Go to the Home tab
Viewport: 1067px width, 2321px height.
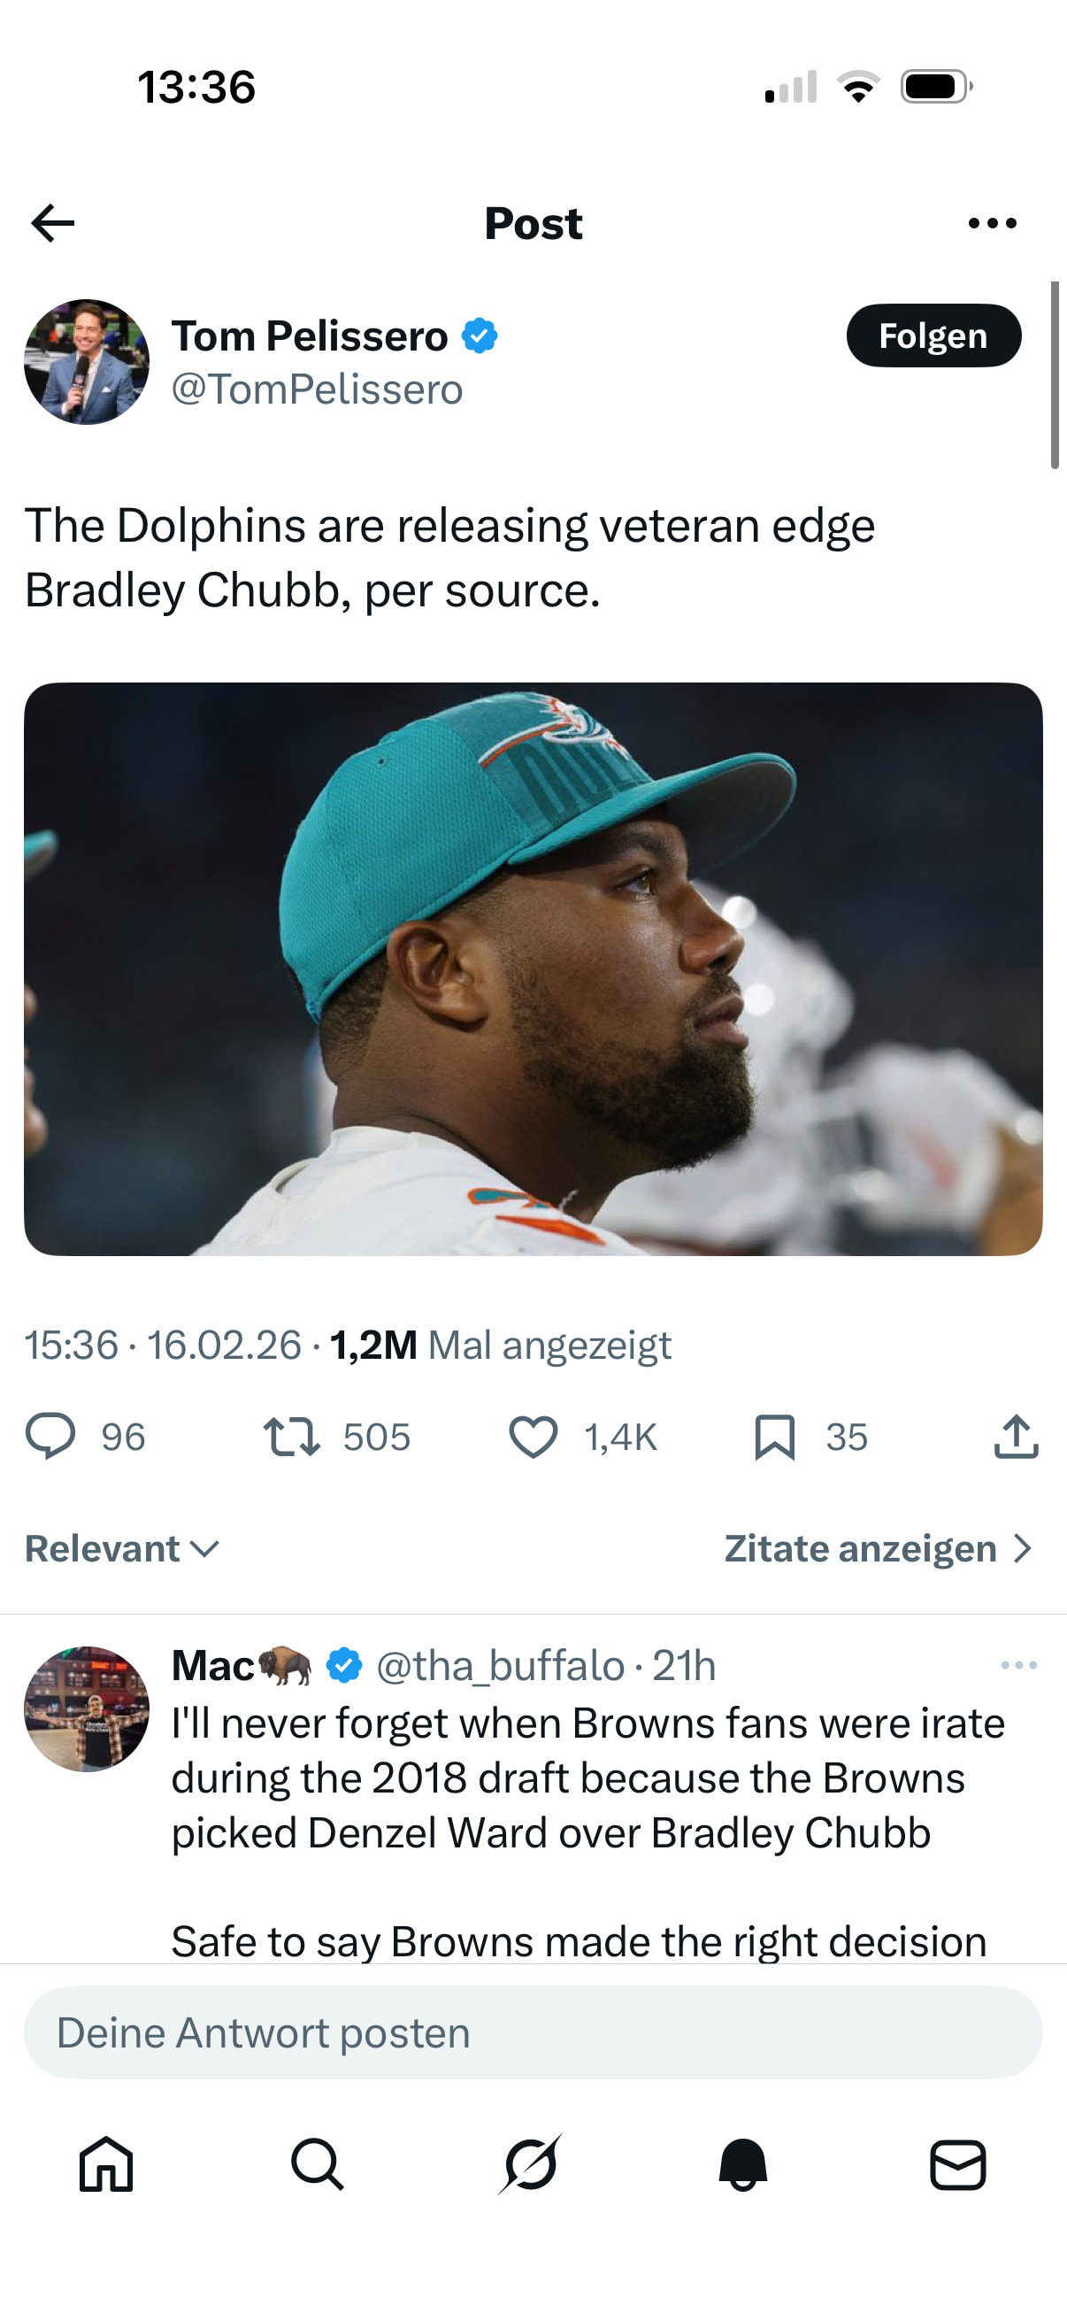coord(106,2164)
